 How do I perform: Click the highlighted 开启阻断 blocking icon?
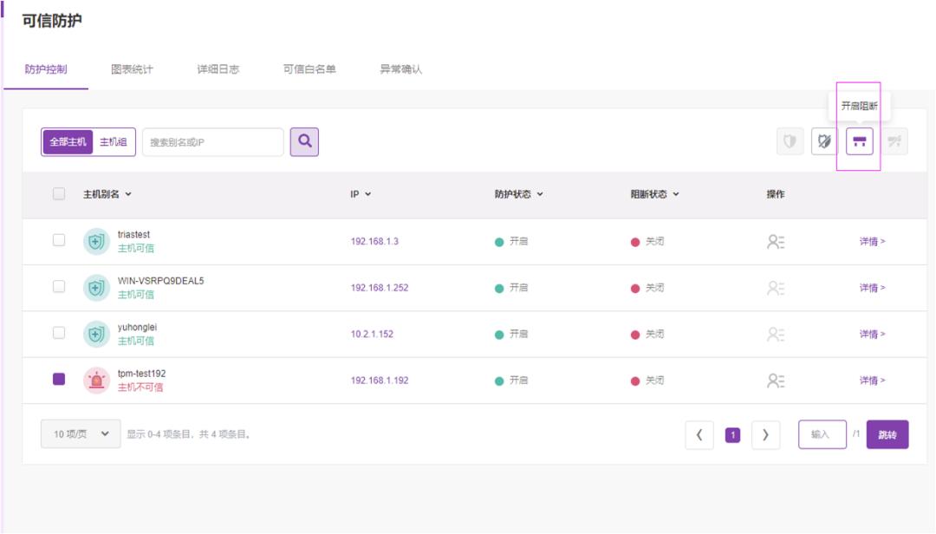(x=860, y=140)
